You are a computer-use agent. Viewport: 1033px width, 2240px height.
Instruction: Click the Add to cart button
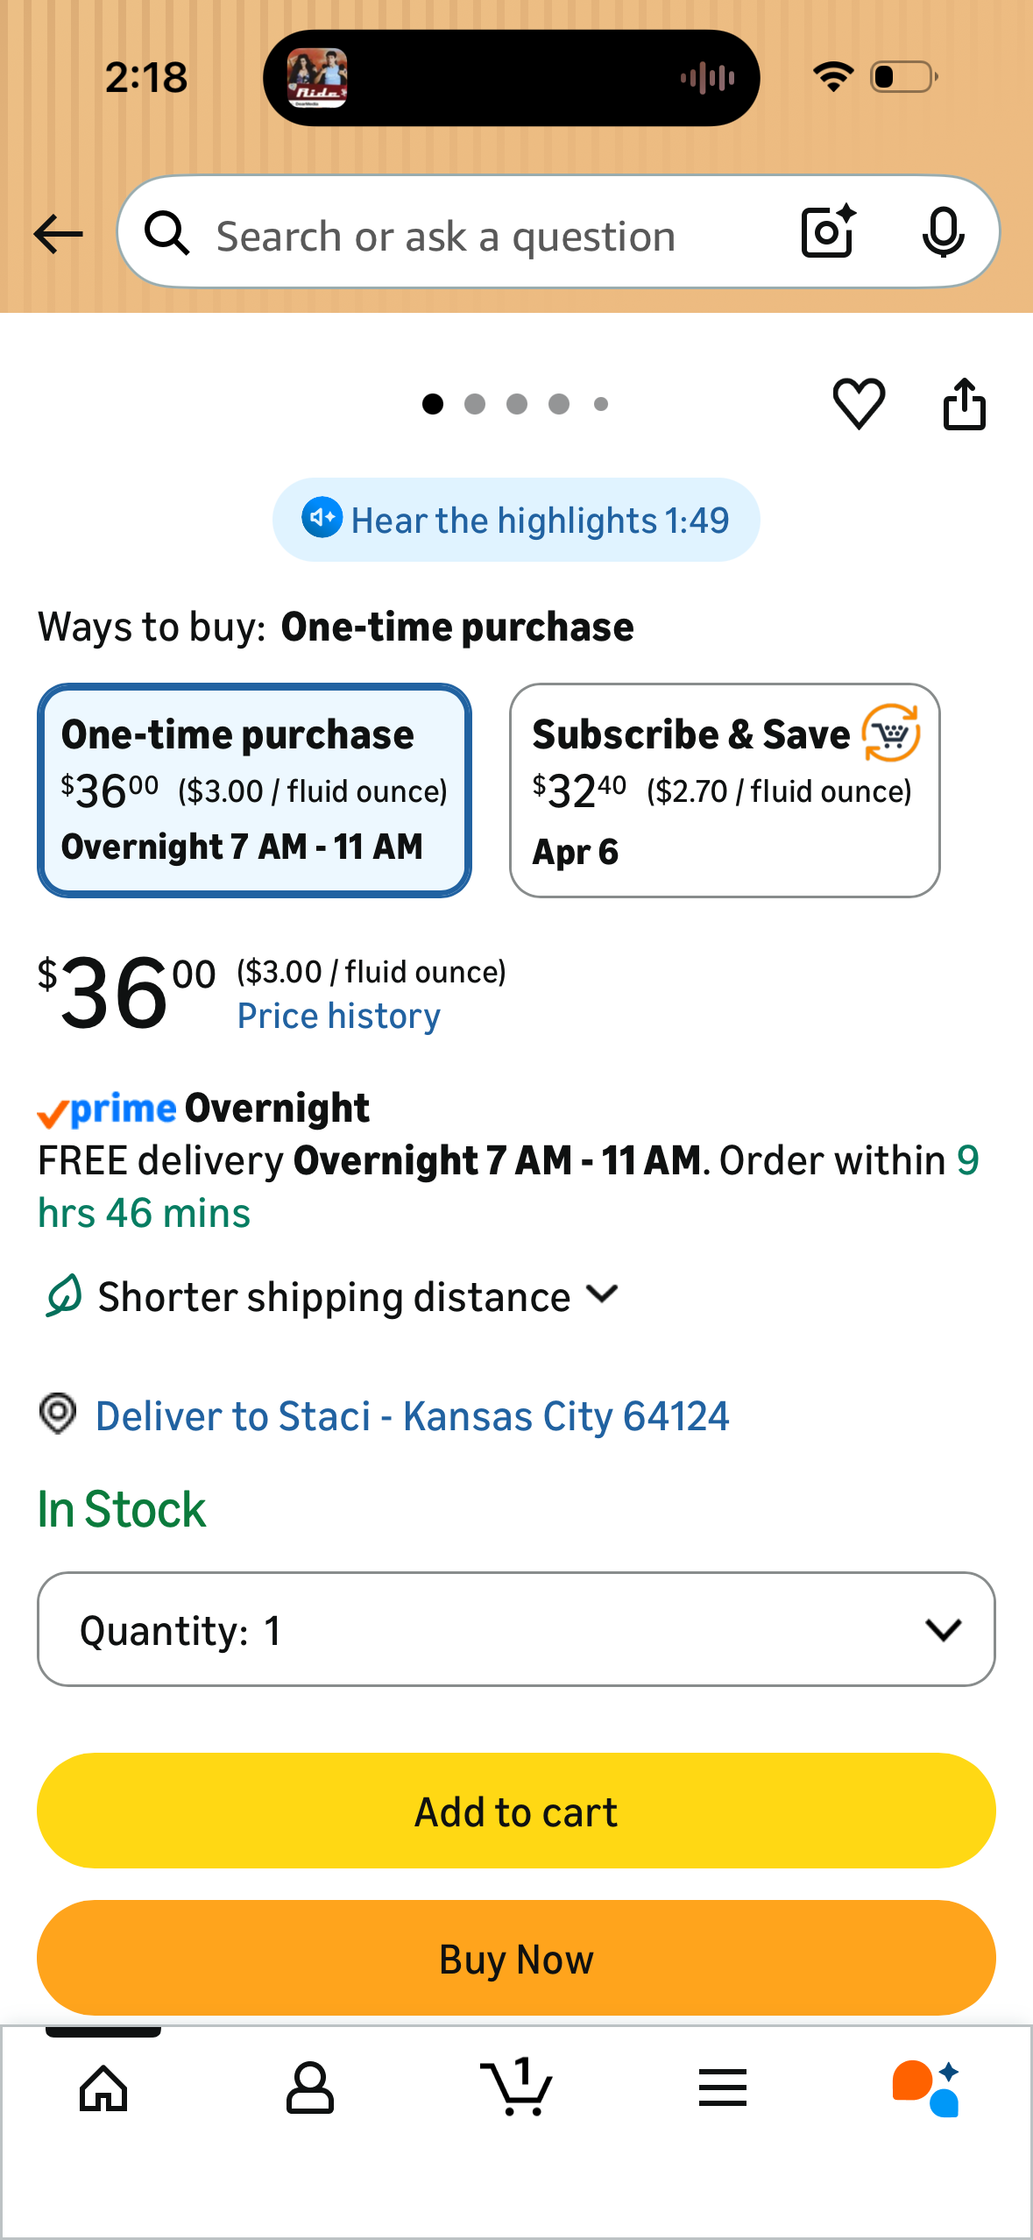coord(516,1811)
